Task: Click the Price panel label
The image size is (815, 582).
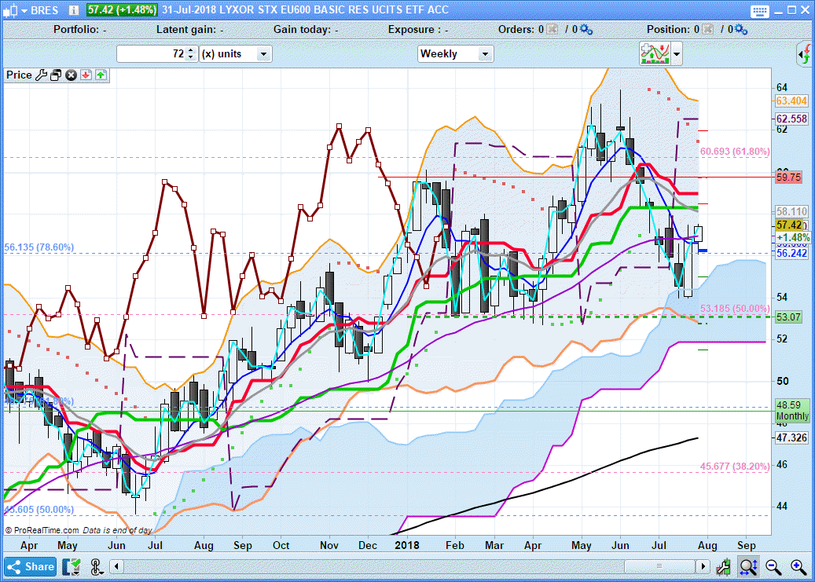Action: coord(19,75)
